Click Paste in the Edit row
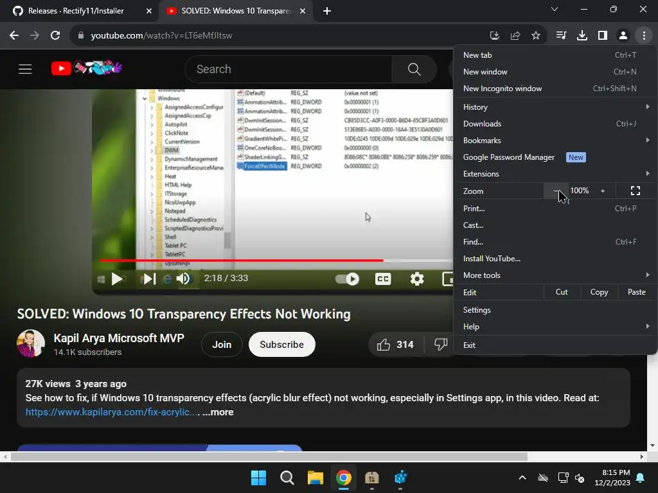This screenshot has height=493, width=658. (x=637, y=292)
